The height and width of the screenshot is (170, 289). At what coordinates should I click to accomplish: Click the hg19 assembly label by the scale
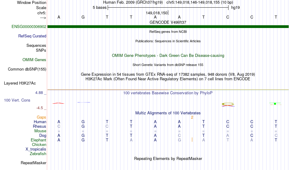235,8
